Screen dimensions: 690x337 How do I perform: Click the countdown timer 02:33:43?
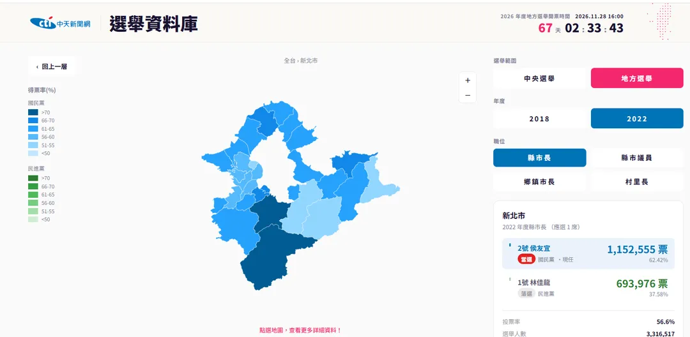point(594,28)
